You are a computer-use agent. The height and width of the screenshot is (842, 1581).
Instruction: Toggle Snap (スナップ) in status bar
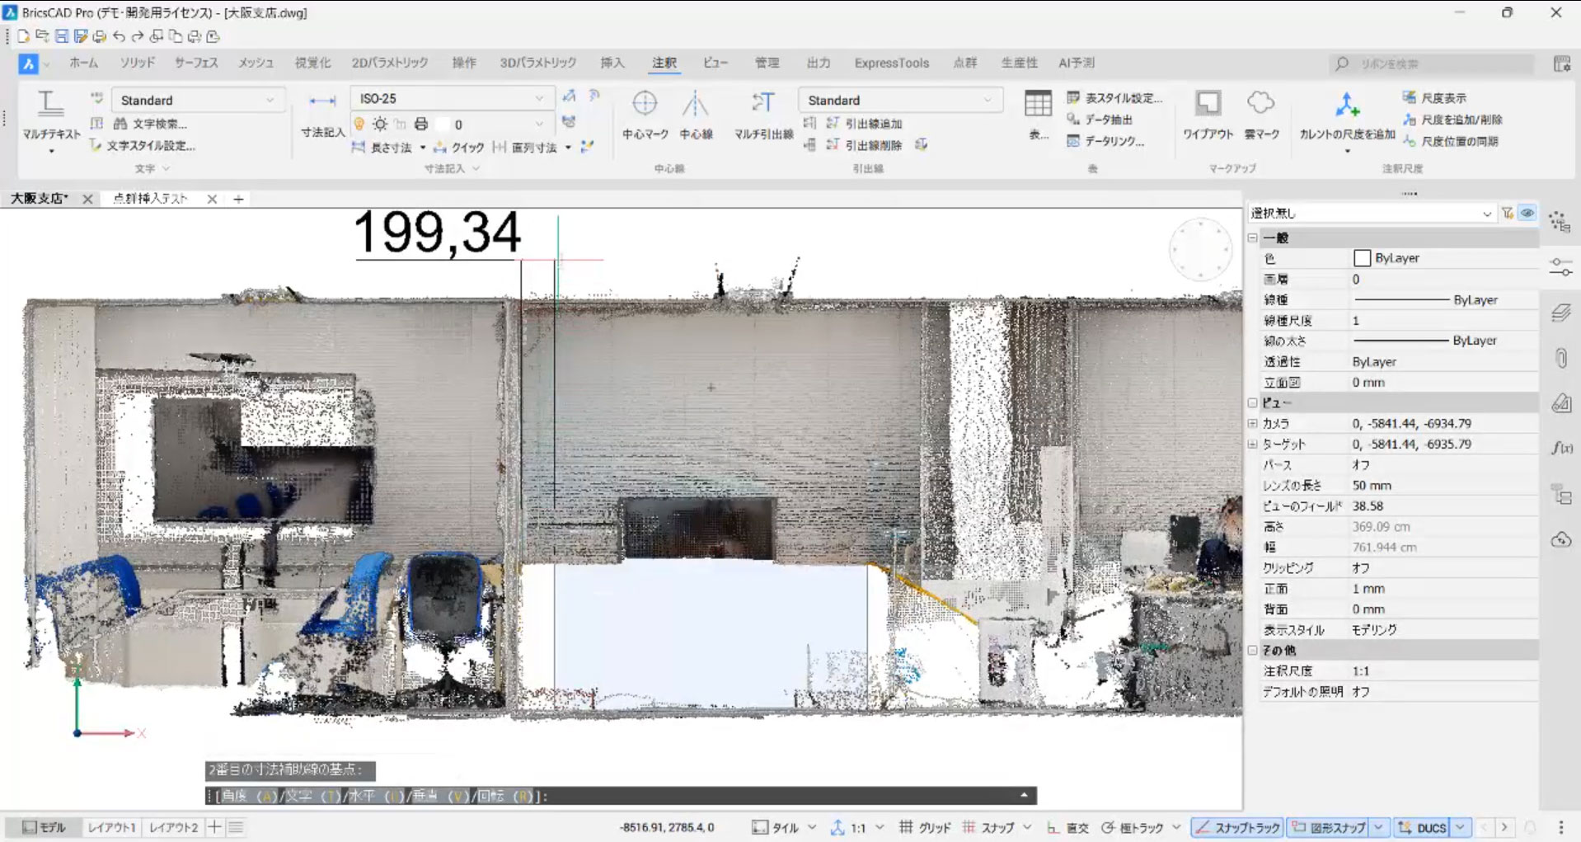pyautogui.click(x=988, y=827)
